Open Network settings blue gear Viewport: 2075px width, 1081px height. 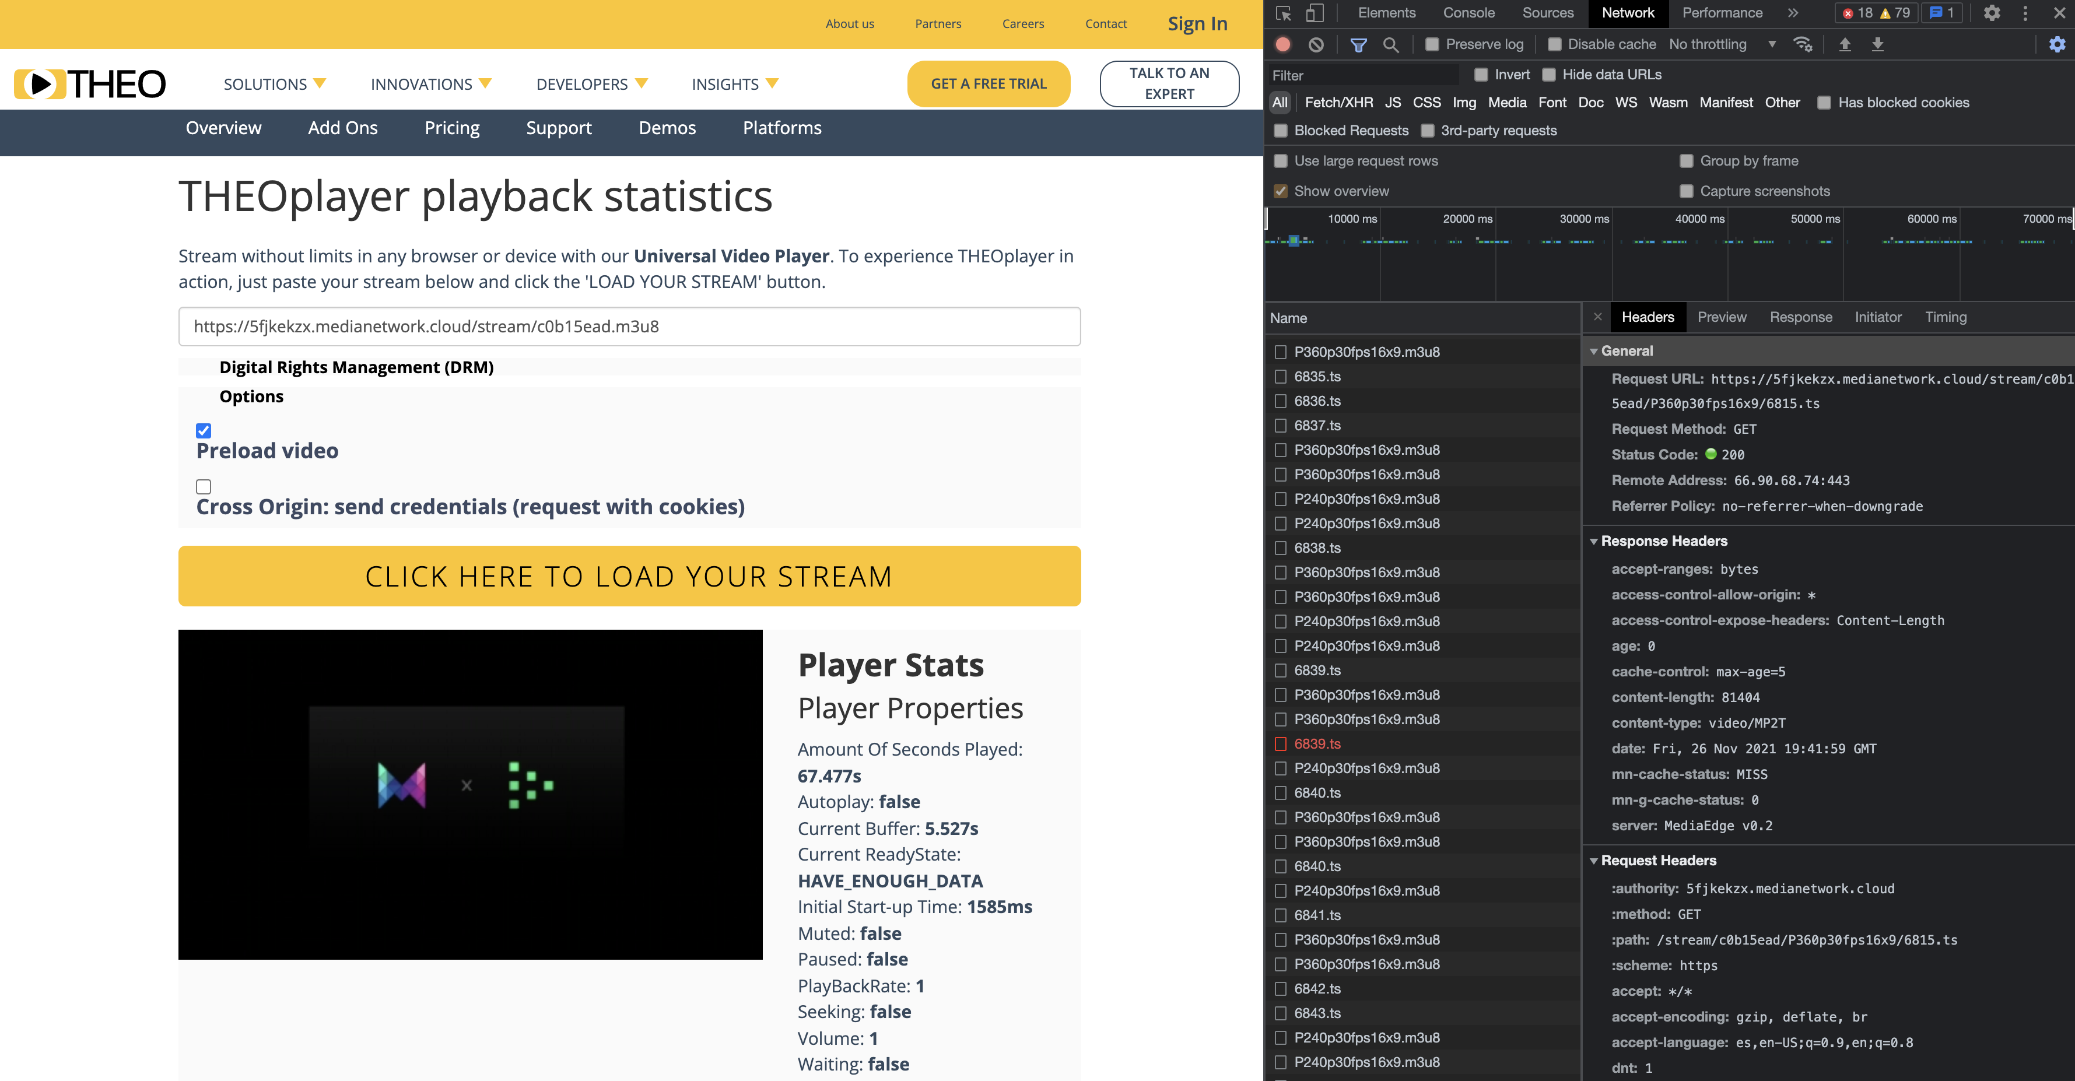tap(2056, 44)
